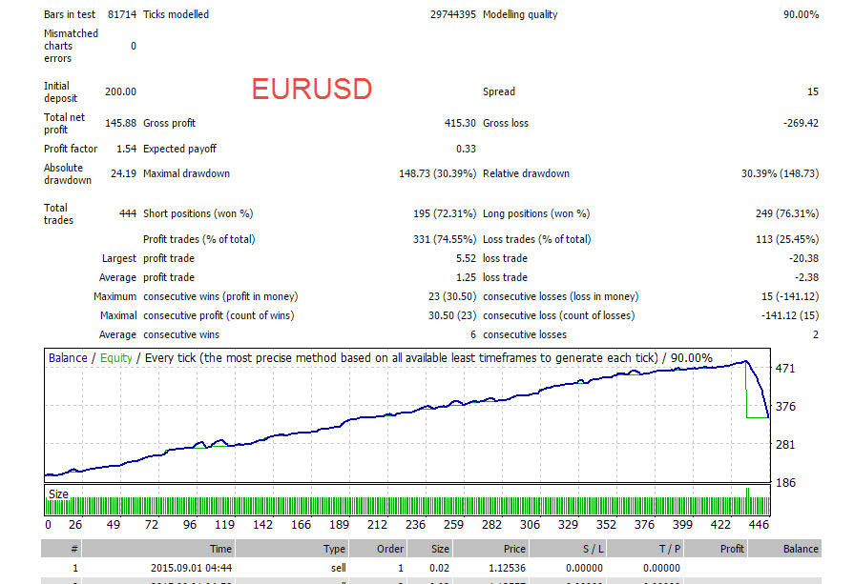854x584 pixels.
Task: Click the consecutive losses value 15 (-141.12)
Action: (790, 297)
